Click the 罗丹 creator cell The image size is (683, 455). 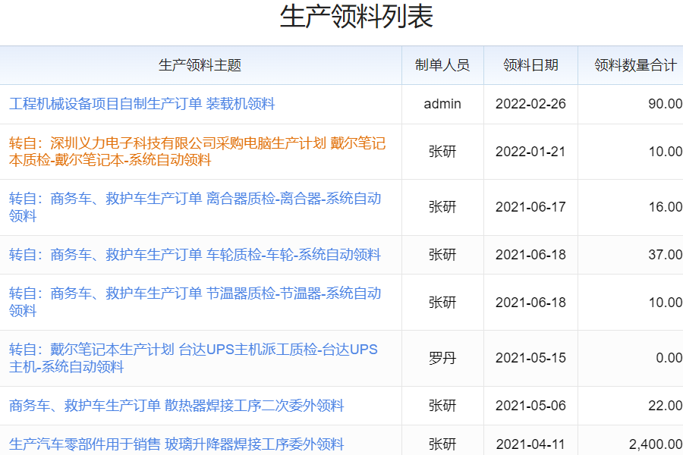pos(442,358)
